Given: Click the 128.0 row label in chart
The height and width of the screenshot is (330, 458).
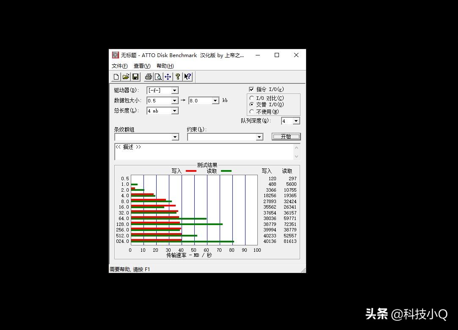Looking at the screenshot, I should coord(123,224).
